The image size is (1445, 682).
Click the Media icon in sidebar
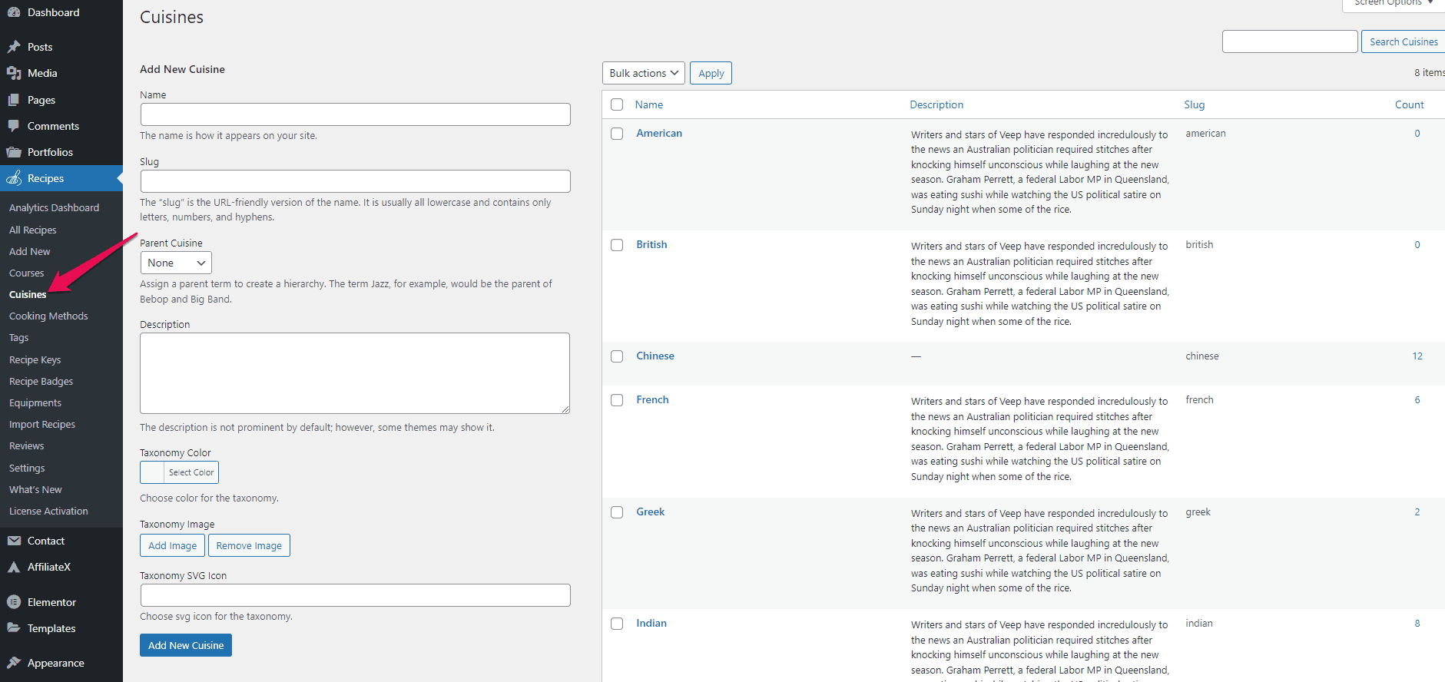pyautogui.click(x=14, y=73)
